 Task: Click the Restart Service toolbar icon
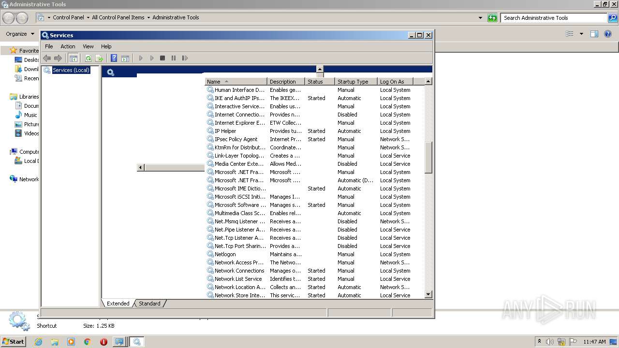[x=185, y=58]
